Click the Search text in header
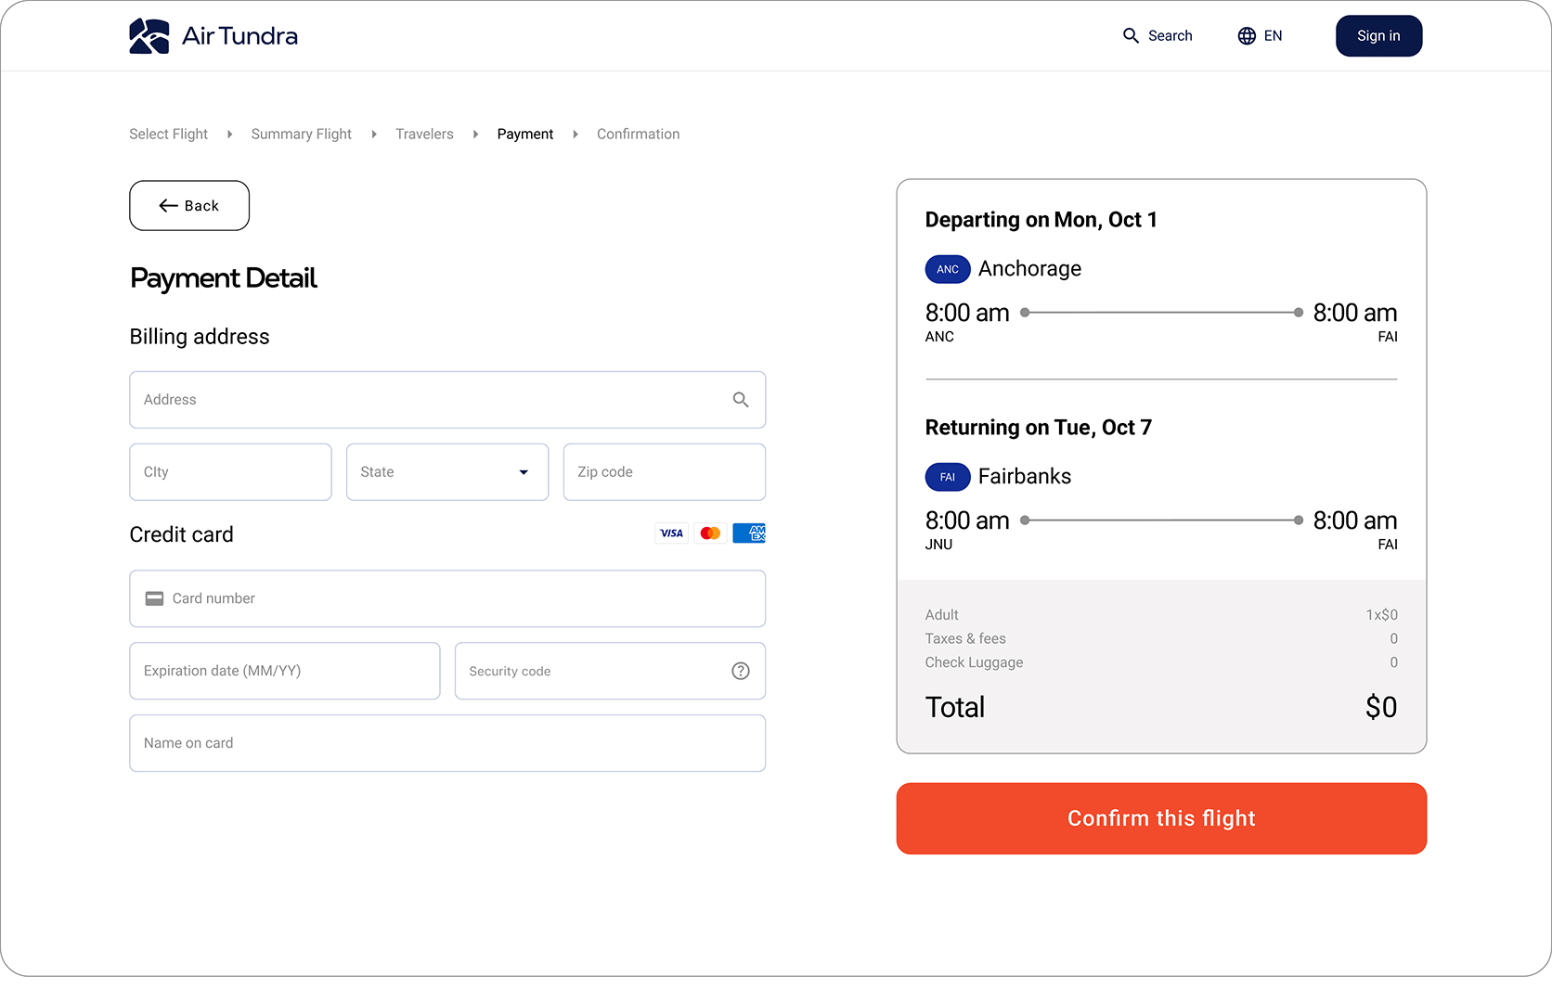Screen dimensions: 1552x1002 tap(1170, 36)
